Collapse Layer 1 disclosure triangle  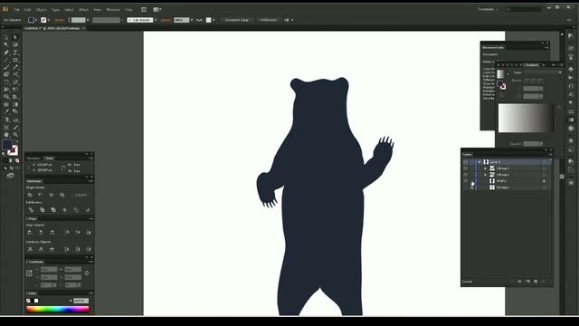point(479,162)
